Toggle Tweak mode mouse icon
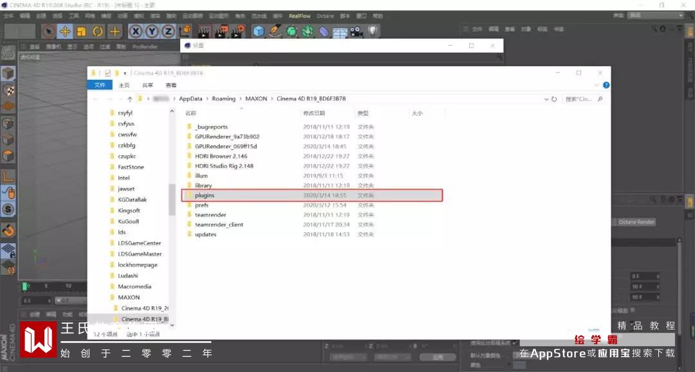 tap(8, 193)
